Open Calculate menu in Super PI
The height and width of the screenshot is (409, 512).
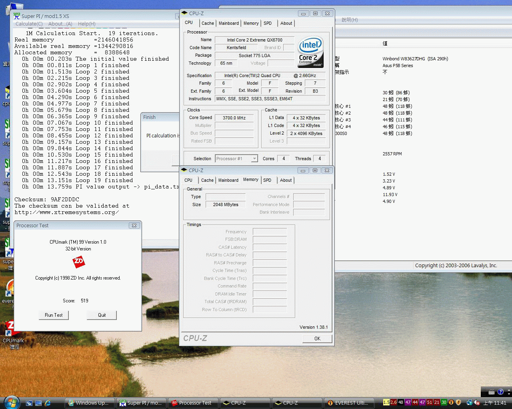(x=29, y=24)
